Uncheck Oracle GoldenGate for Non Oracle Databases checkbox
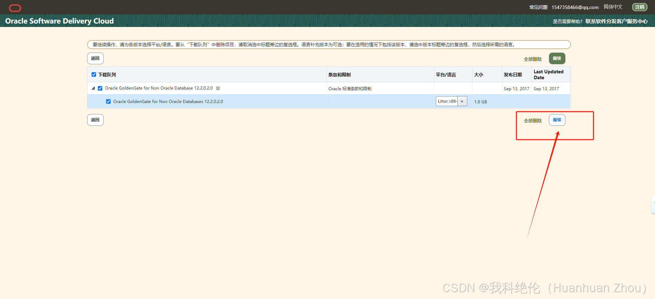The image size is (655, 299). (108, 102)
